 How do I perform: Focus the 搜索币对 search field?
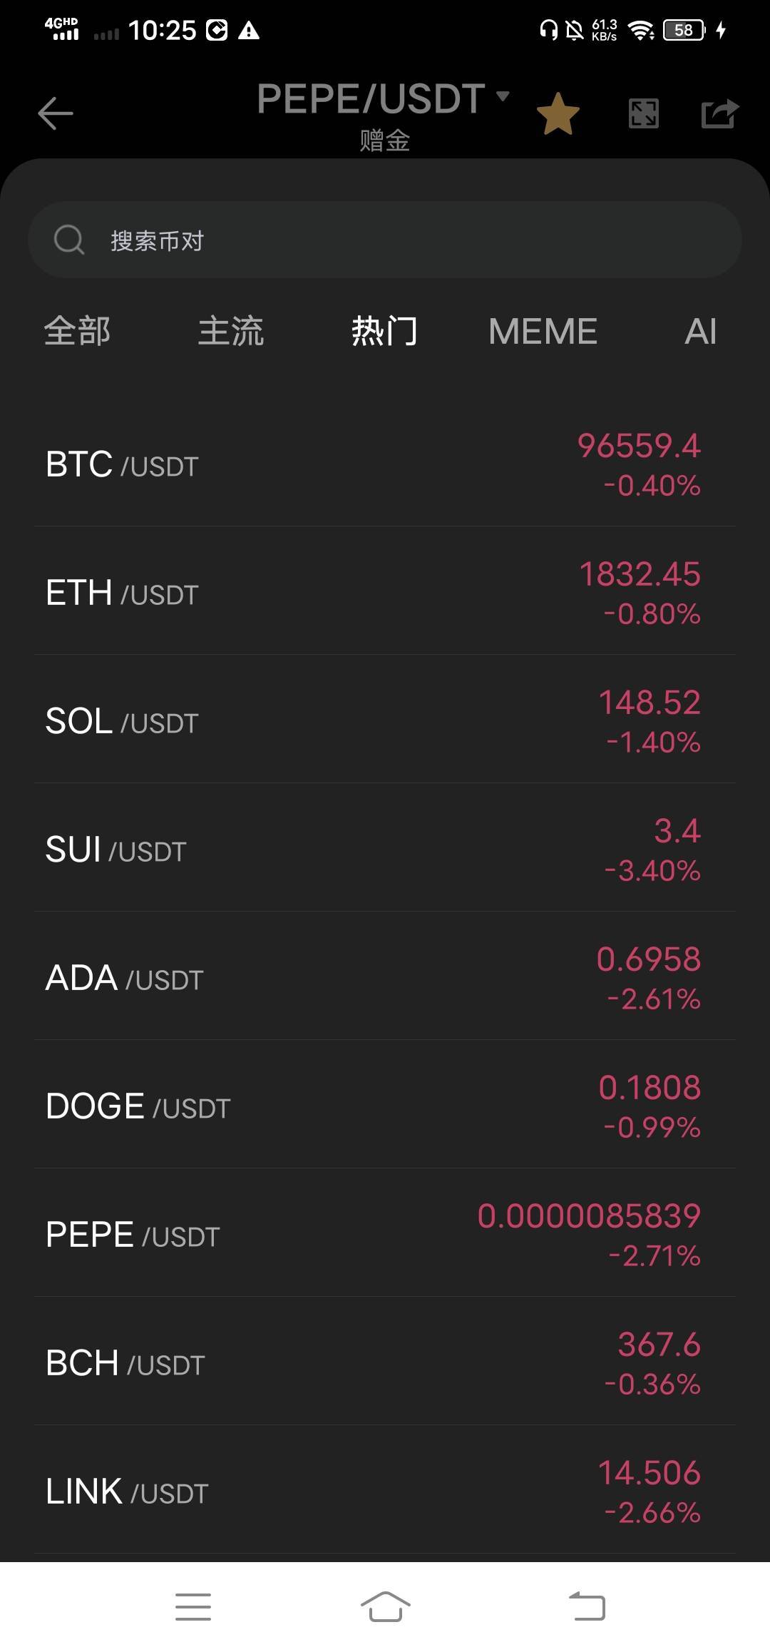[x=385, y=240]
